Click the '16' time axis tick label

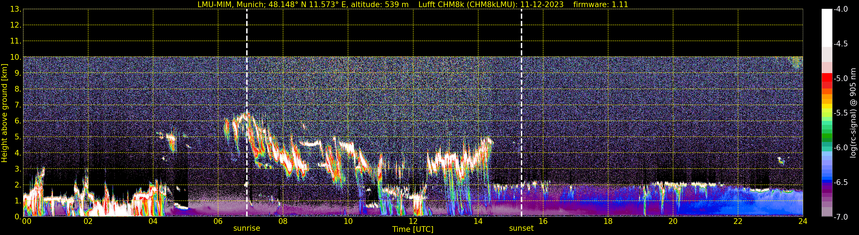543,221
